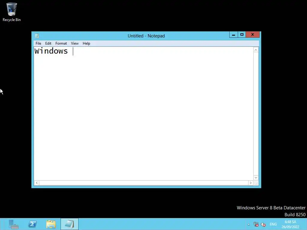The image size is (307, 230).
Task: Launch PowerShell from the taskbar
Action: click(x=32, y=224)
